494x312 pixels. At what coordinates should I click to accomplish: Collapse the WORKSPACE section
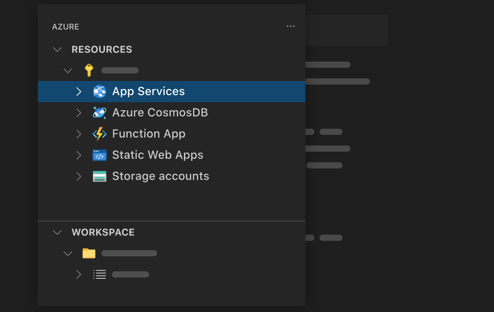click(57, 232)
